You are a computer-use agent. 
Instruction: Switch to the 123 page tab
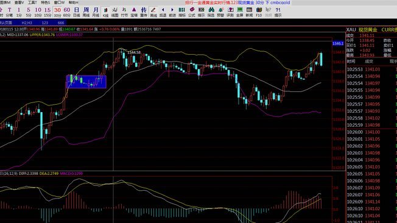pos(45,23)
